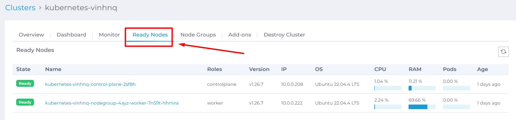
Task: Open kubernetes-vinhnq-nodegroup-4ayz-worker-7n59t-hhmns node link
Action: 112,103
